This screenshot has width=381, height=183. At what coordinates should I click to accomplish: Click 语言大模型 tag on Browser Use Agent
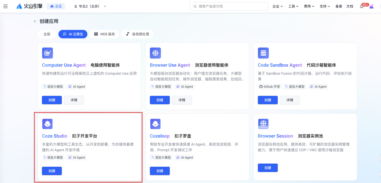point(161,87)
